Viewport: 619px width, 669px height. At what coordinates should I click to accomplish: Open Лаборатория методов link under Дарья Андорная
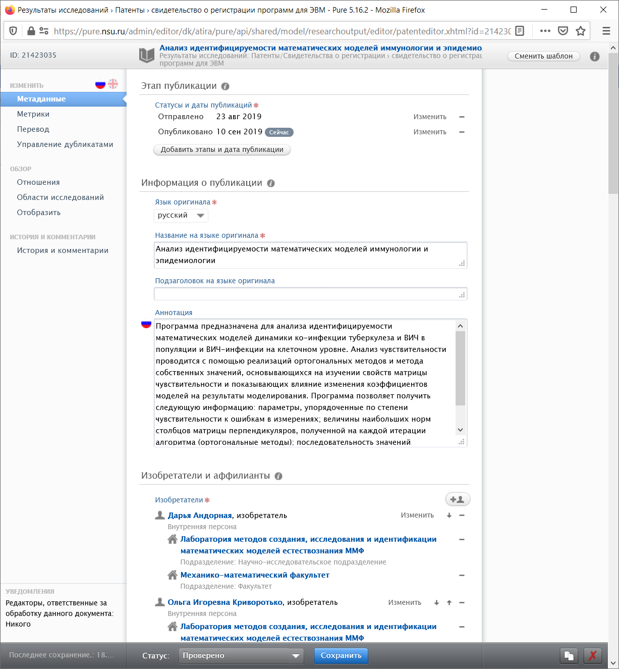pyautogui.click(x=309, y=545)
